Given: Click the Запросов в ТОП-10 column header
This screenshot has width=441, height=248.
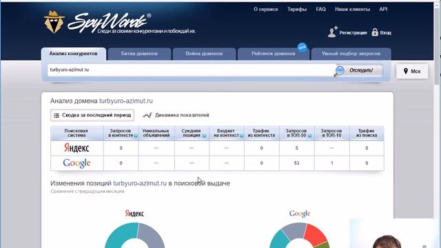Looking at the screenshot, I should coord(331,133).
